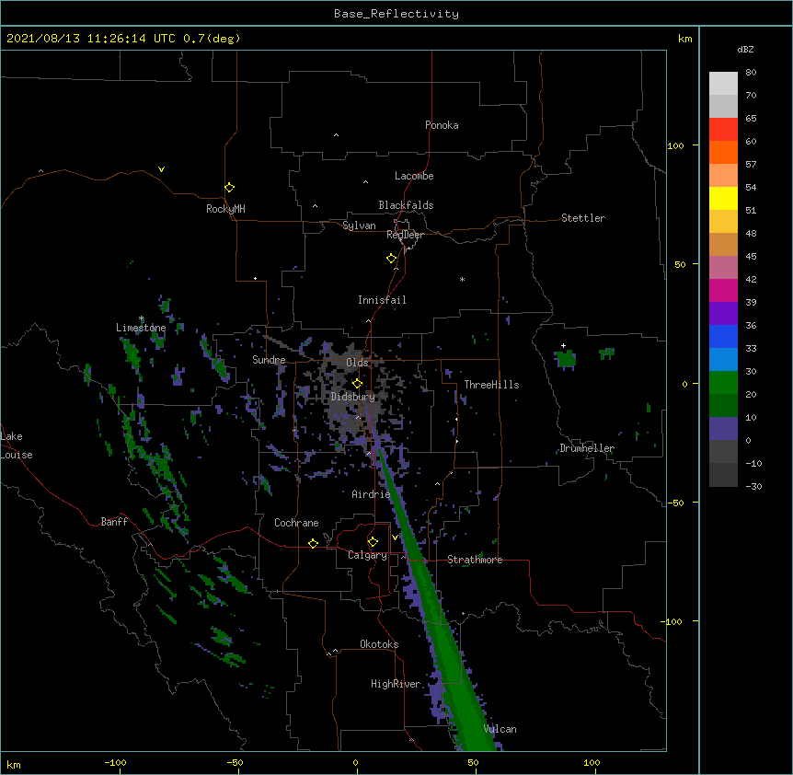
Task: Click the ThreeHills label
Action: [491, 385]
